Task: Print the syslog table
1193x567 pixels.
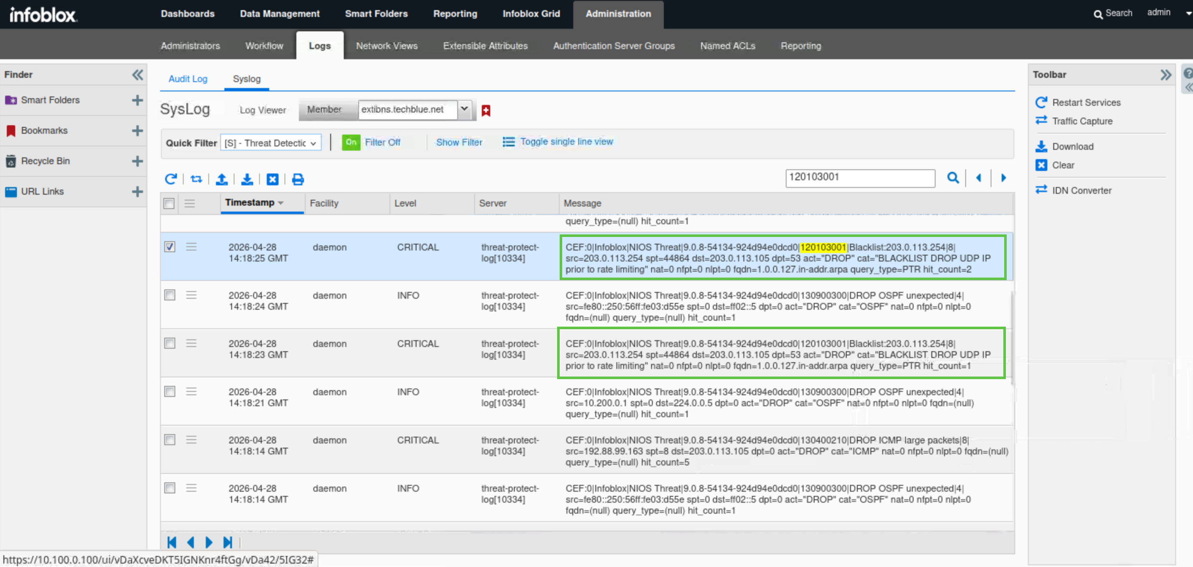Action: point(298,179)
